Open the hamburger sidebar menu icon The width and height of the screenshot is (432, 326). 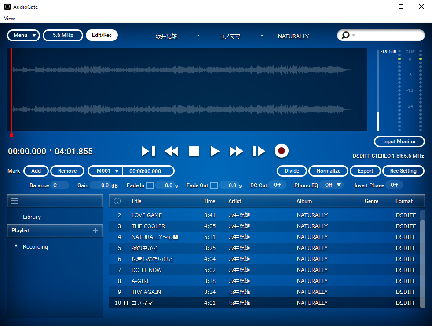[x=15, y=201]
